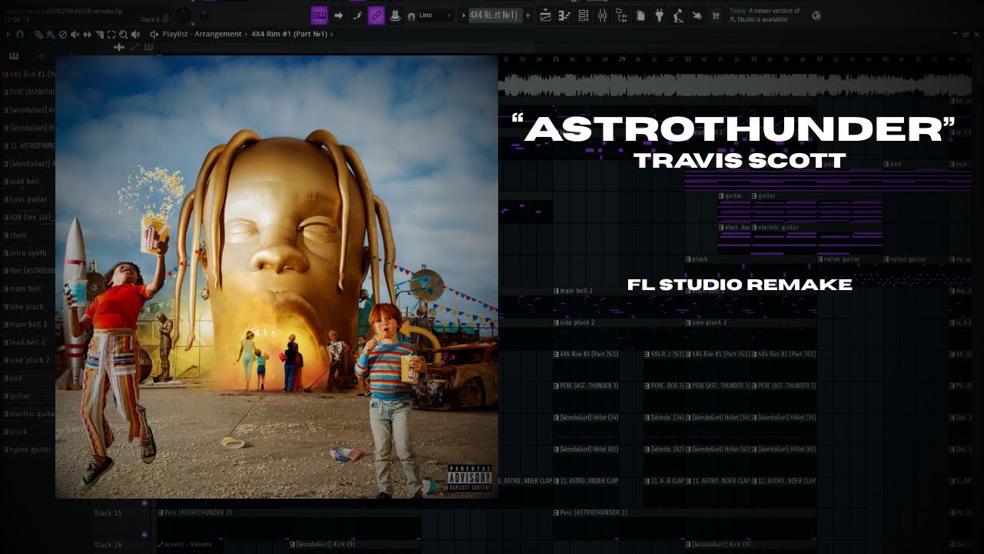This screenshot has height=554, width=984.
Task: Add new pattern with plus button
Action: tap(528, 15)
